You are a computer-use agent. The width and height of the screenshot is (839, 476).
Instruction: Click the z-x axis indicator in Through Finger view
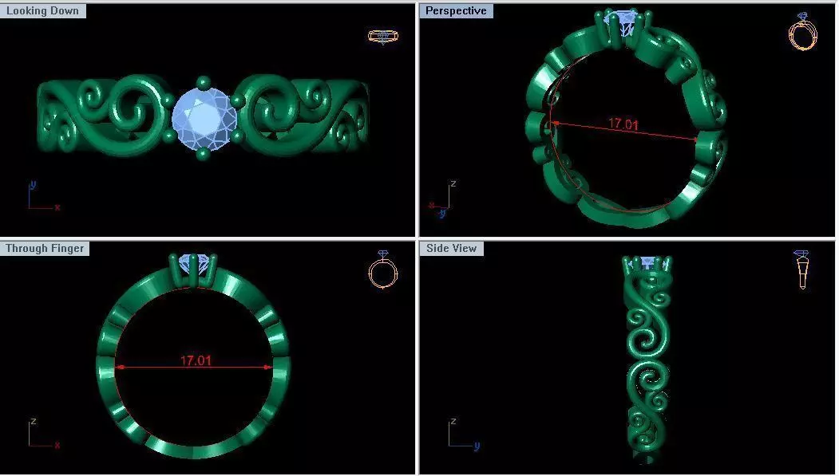[43, 433]
